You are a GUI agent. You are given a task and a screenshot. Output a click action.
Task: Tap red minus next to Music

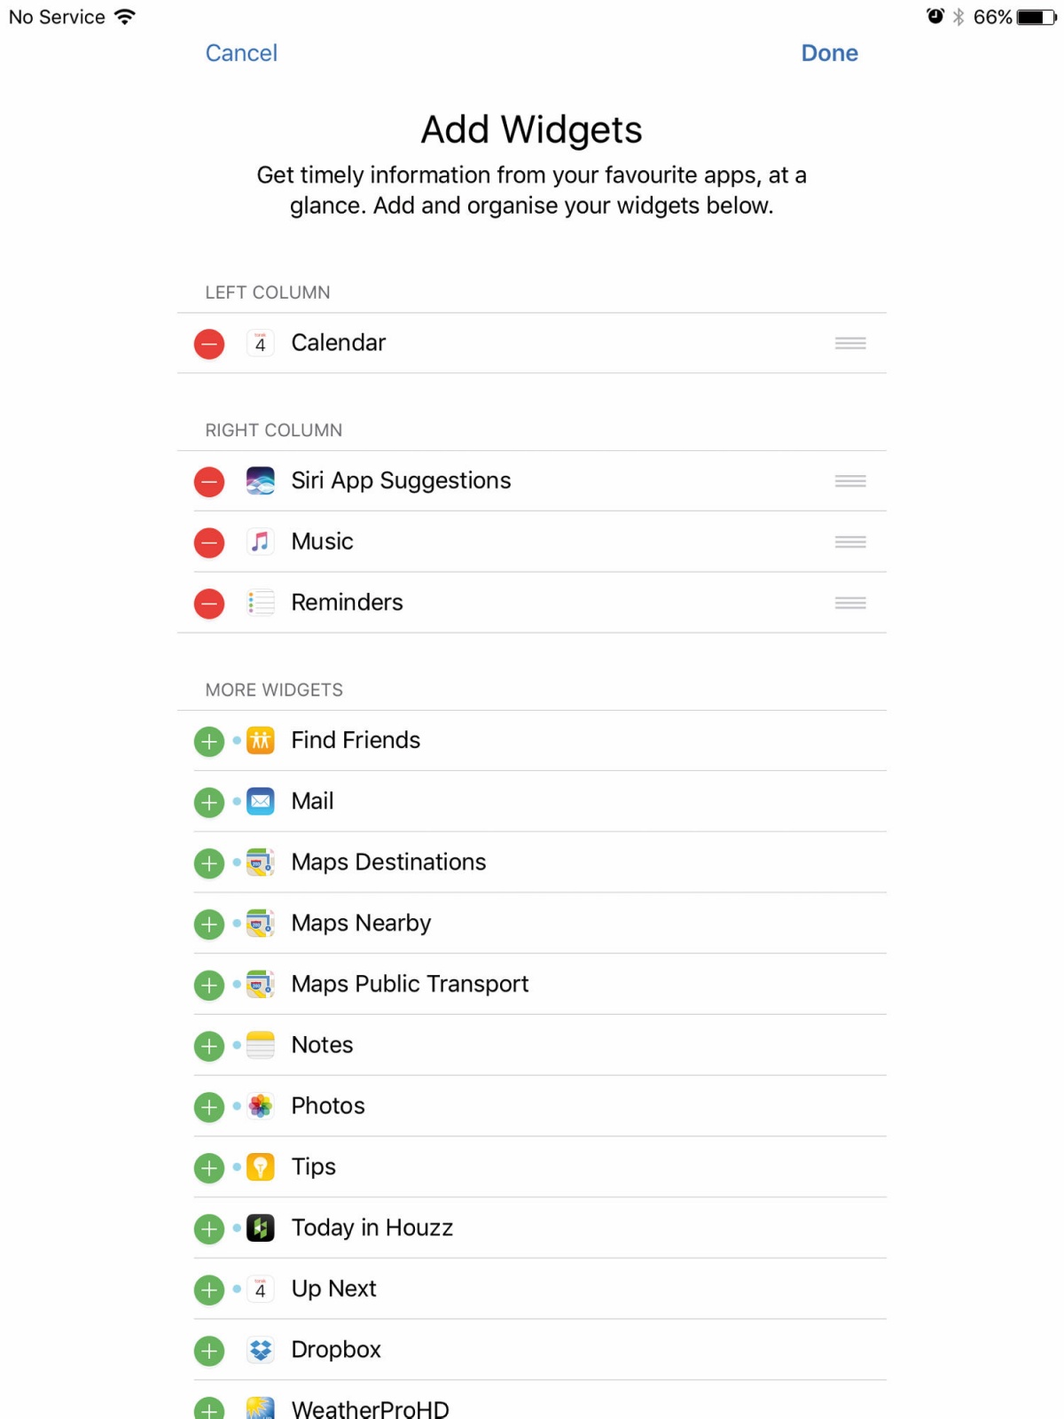(x=209, y=542)
